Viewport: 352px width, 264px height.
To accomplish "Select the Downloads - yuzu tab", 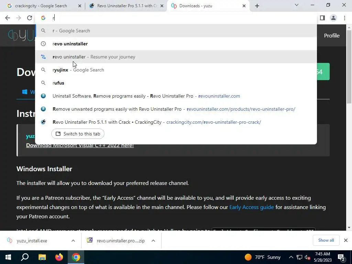I will (208, 6).
